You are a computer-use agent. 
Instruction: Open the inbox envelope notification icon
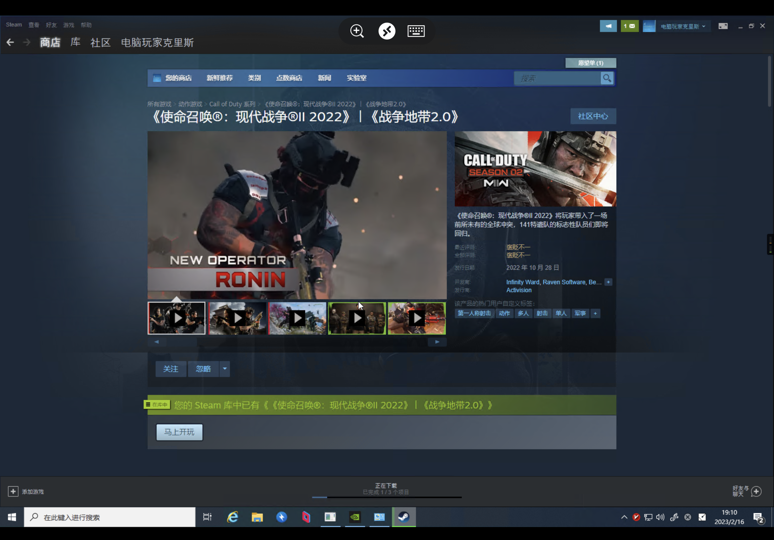[629, 26]
